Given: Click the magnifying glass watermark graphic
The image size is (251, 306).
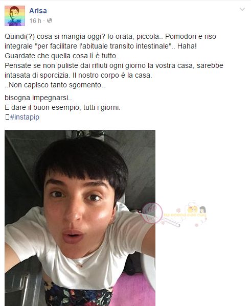Looking at the screenshot, I should [171, 222].
